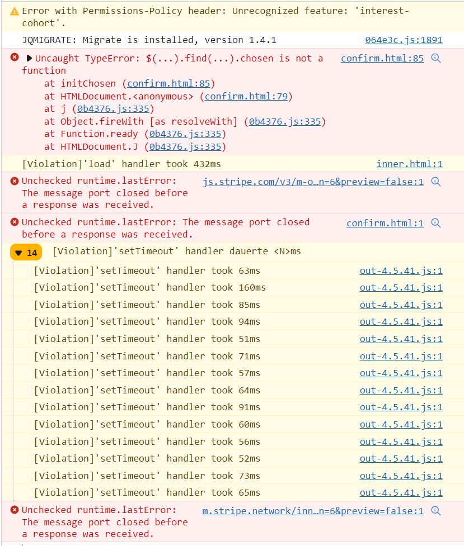Click the magnifier icon beside the Uncaught TypeError source link
Viewport: 464px width, 546px height.
tap(436, 58)
